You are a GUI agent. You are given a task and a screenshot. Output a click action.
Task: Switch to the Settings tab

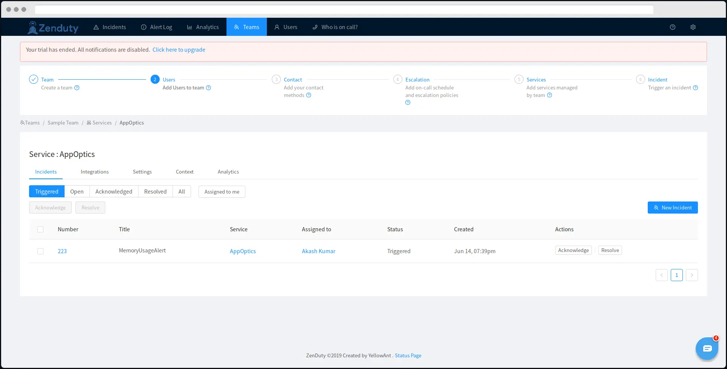pyautogui.click(x=142, y=172)
